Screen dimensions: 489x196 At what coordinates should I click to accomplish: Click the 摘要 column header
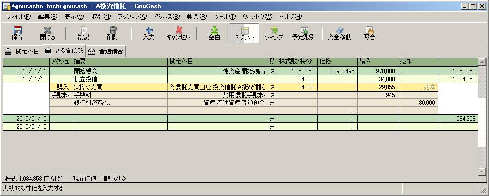click(120, 61)
